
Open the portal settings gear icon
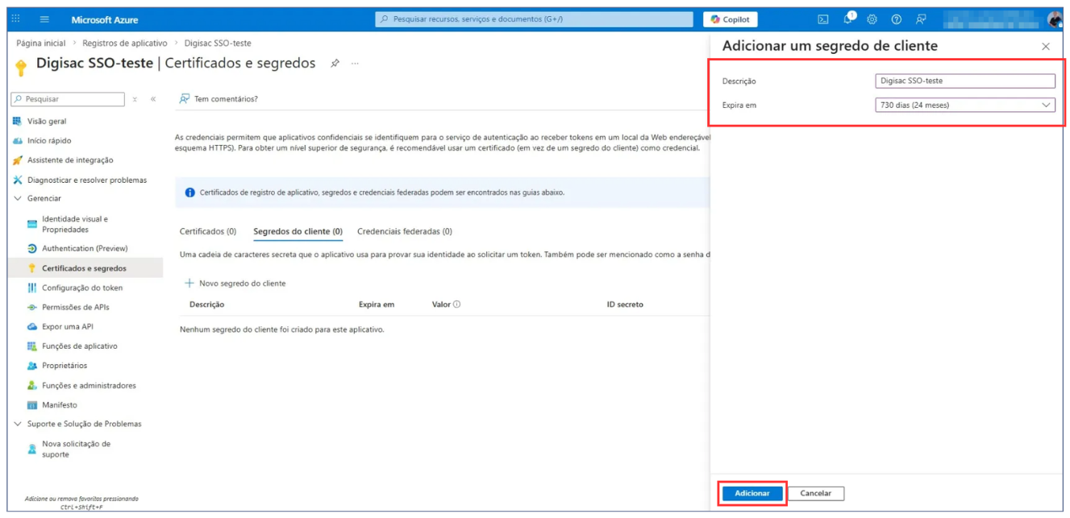[x=872, y=19]
